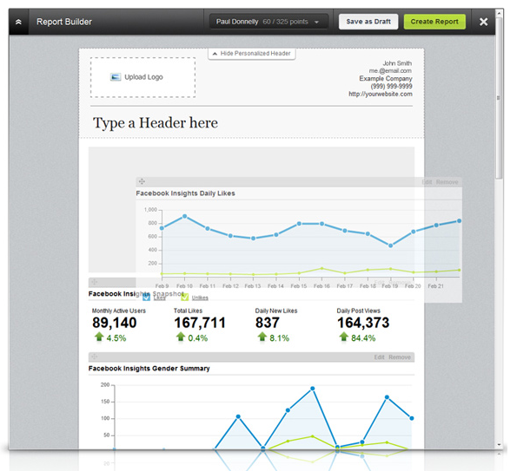Screen dimensions: 517x471
Task: Click Facebook Insights Daily Likes title
Action: tap(185, 193)
